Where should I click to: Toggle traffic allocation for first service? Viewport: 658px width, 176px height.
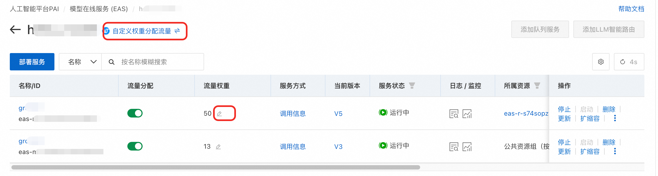[x=135, y=113]
